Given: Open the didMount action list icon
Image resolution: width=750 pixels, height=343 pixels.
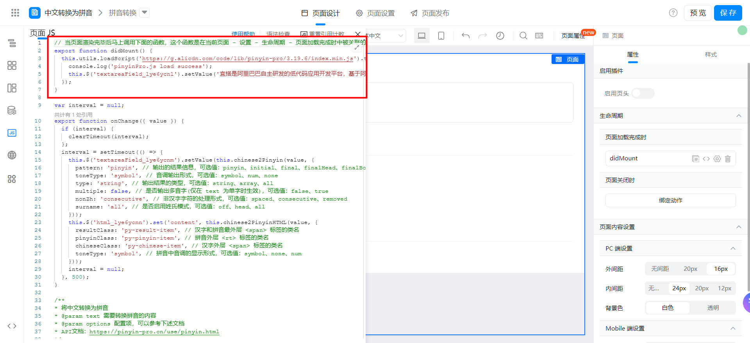Looking at the screenshot, I should coord(695,158).
